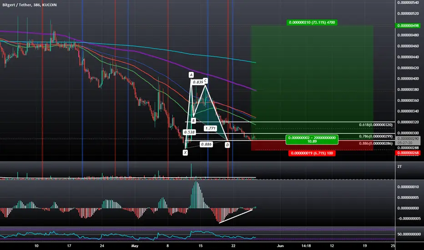Click the 0.000000420 price axis label

coord(408,68)
